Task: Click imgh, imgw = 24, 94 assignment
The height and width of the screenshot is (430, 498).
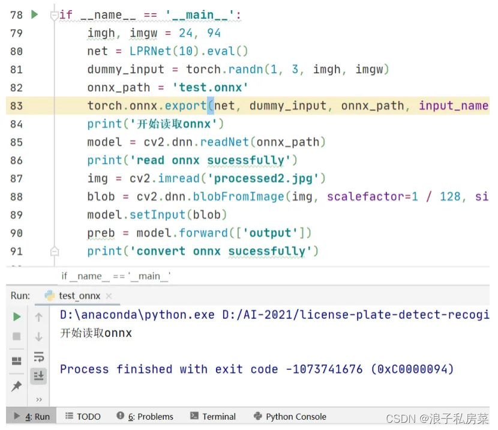Action: pos(154,33)
